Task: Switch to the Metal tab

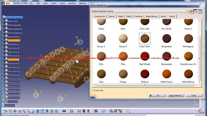Action: click(x=121, y=16)
